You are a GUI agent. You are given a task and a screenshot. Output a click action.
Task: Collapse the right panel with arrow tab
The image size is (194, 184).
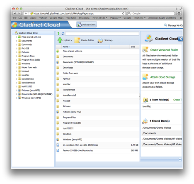click(x=181, y=39)
